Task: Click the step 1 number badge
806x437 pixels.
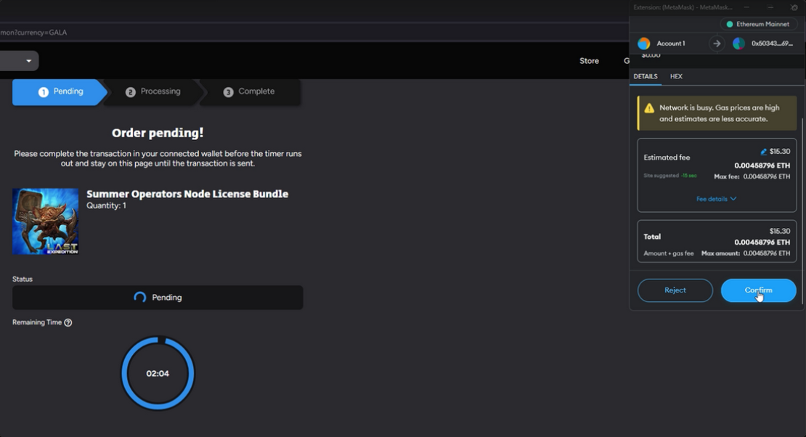Action: [x=43, y=92]
